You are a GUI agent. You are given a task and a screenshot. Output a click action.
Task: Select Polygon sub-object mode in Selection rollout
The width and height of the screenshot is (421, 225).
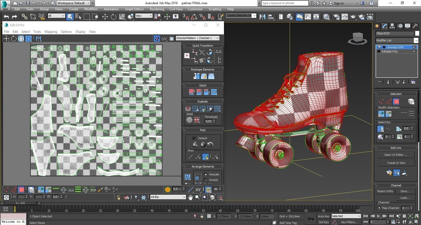coord(396,101)
